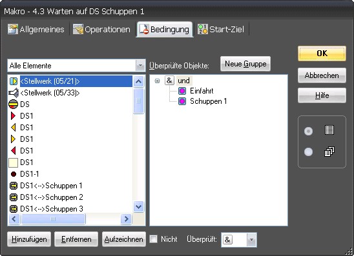Select the Stellwerk (05/21) switchboard icon
354x256 pixels.
click(x=14, y=81)
